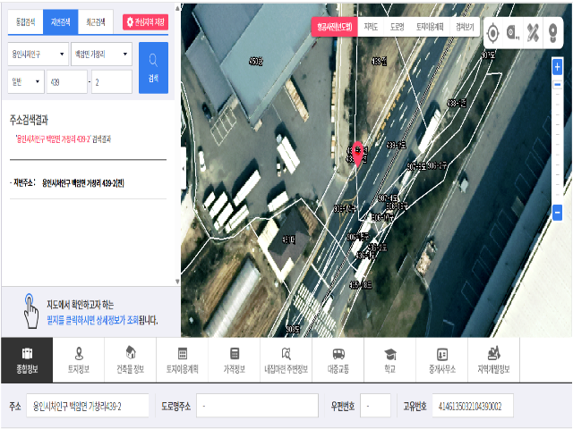Click the red location marker on map
This screenshot has height=429, width=573.
359,155
